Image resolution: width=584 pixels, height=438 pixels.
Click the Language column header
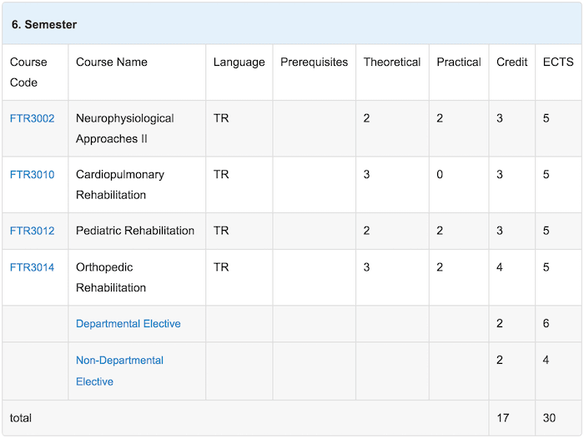coord(239,62)
